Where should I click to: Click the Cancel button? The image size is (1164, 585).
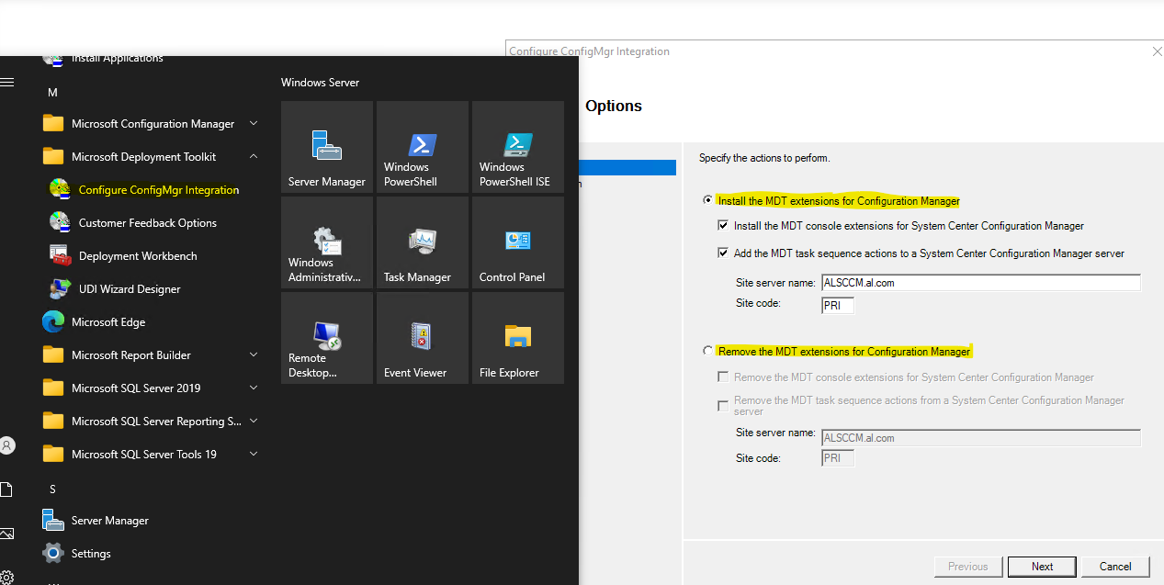[x=1115, y=567]
